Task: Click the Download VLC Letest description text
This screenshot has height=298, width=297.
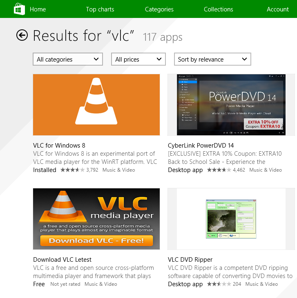Action: (94, 272)
